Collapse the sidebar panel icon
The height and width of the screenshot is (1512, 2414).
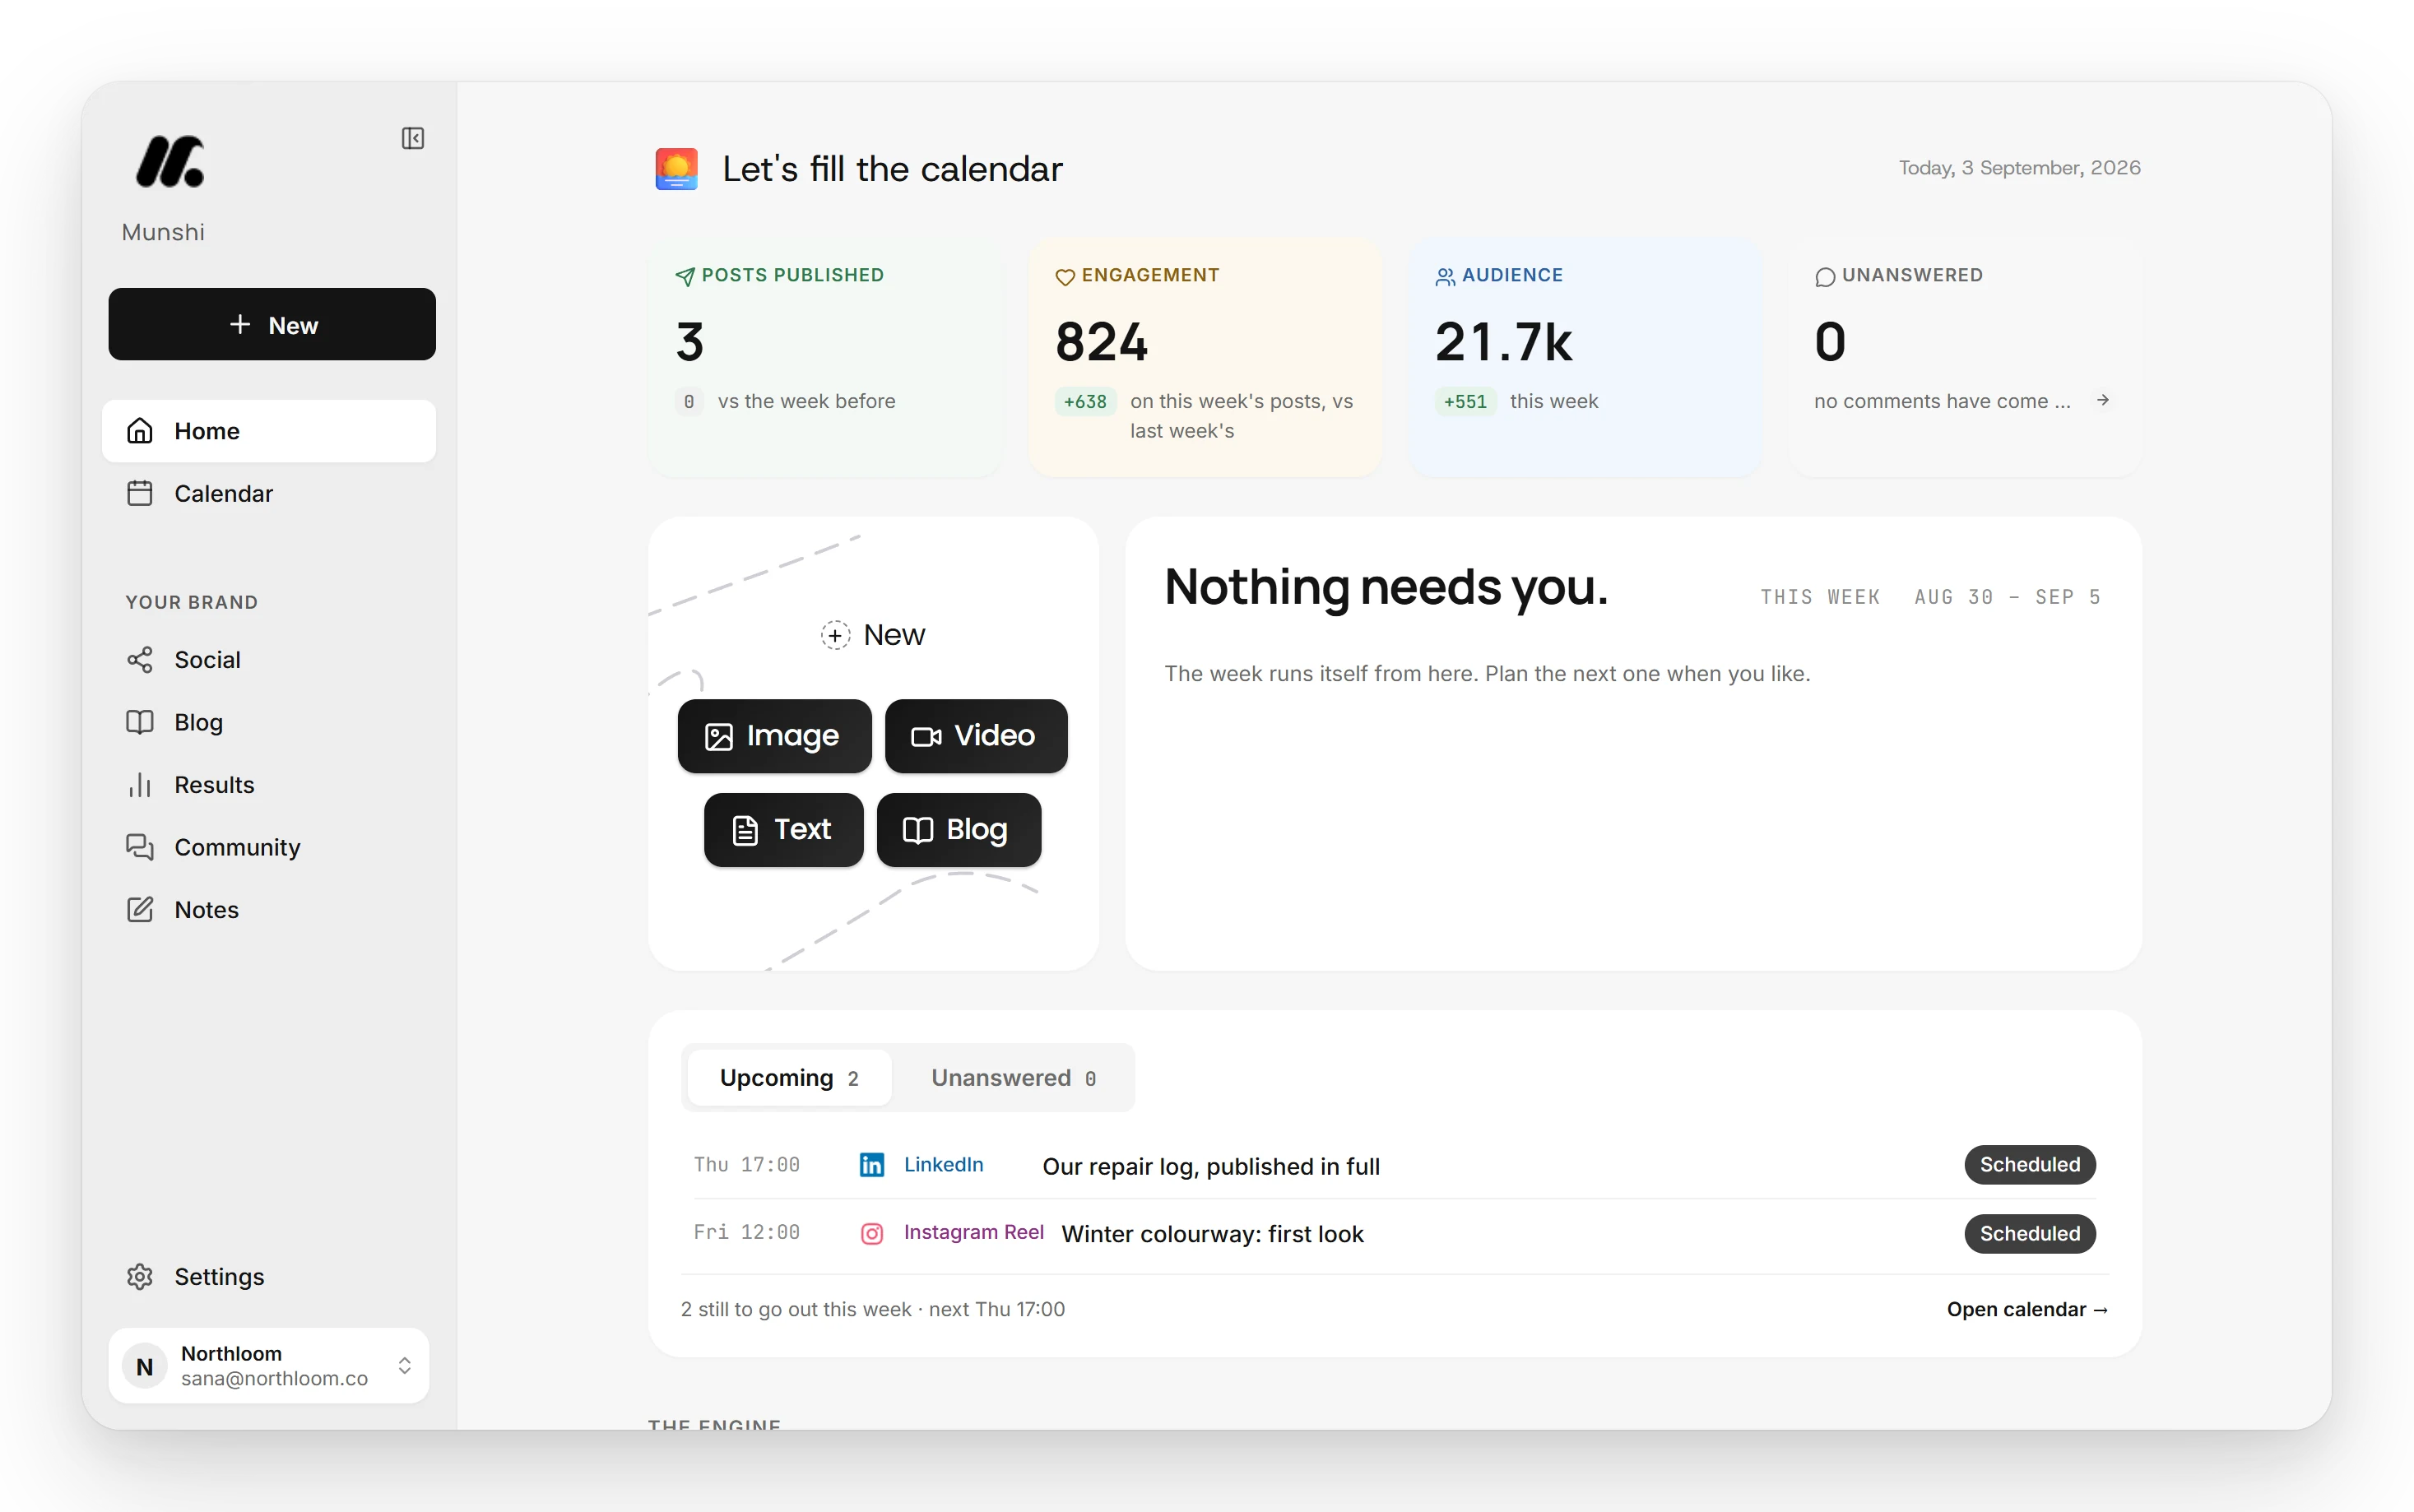click(x=412, y=138)
